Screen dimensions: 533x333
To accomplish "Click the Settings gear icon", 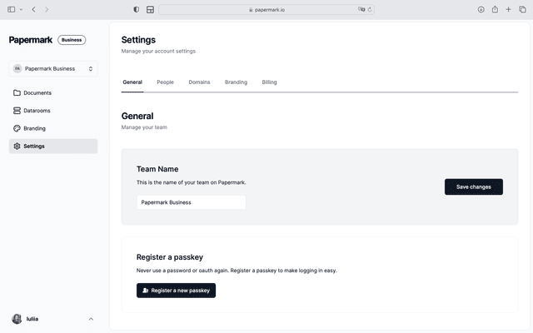I will [17, 147].
